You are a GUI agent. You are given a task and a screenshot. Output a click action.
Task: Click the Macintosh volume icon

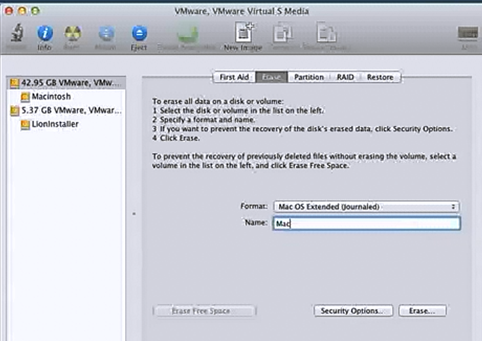click(x=25, y=97)
